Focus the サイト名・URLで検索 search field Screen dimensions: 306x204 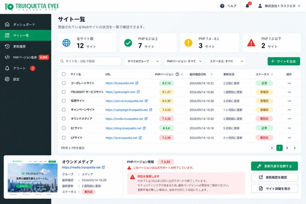click(x=90, y=61)
